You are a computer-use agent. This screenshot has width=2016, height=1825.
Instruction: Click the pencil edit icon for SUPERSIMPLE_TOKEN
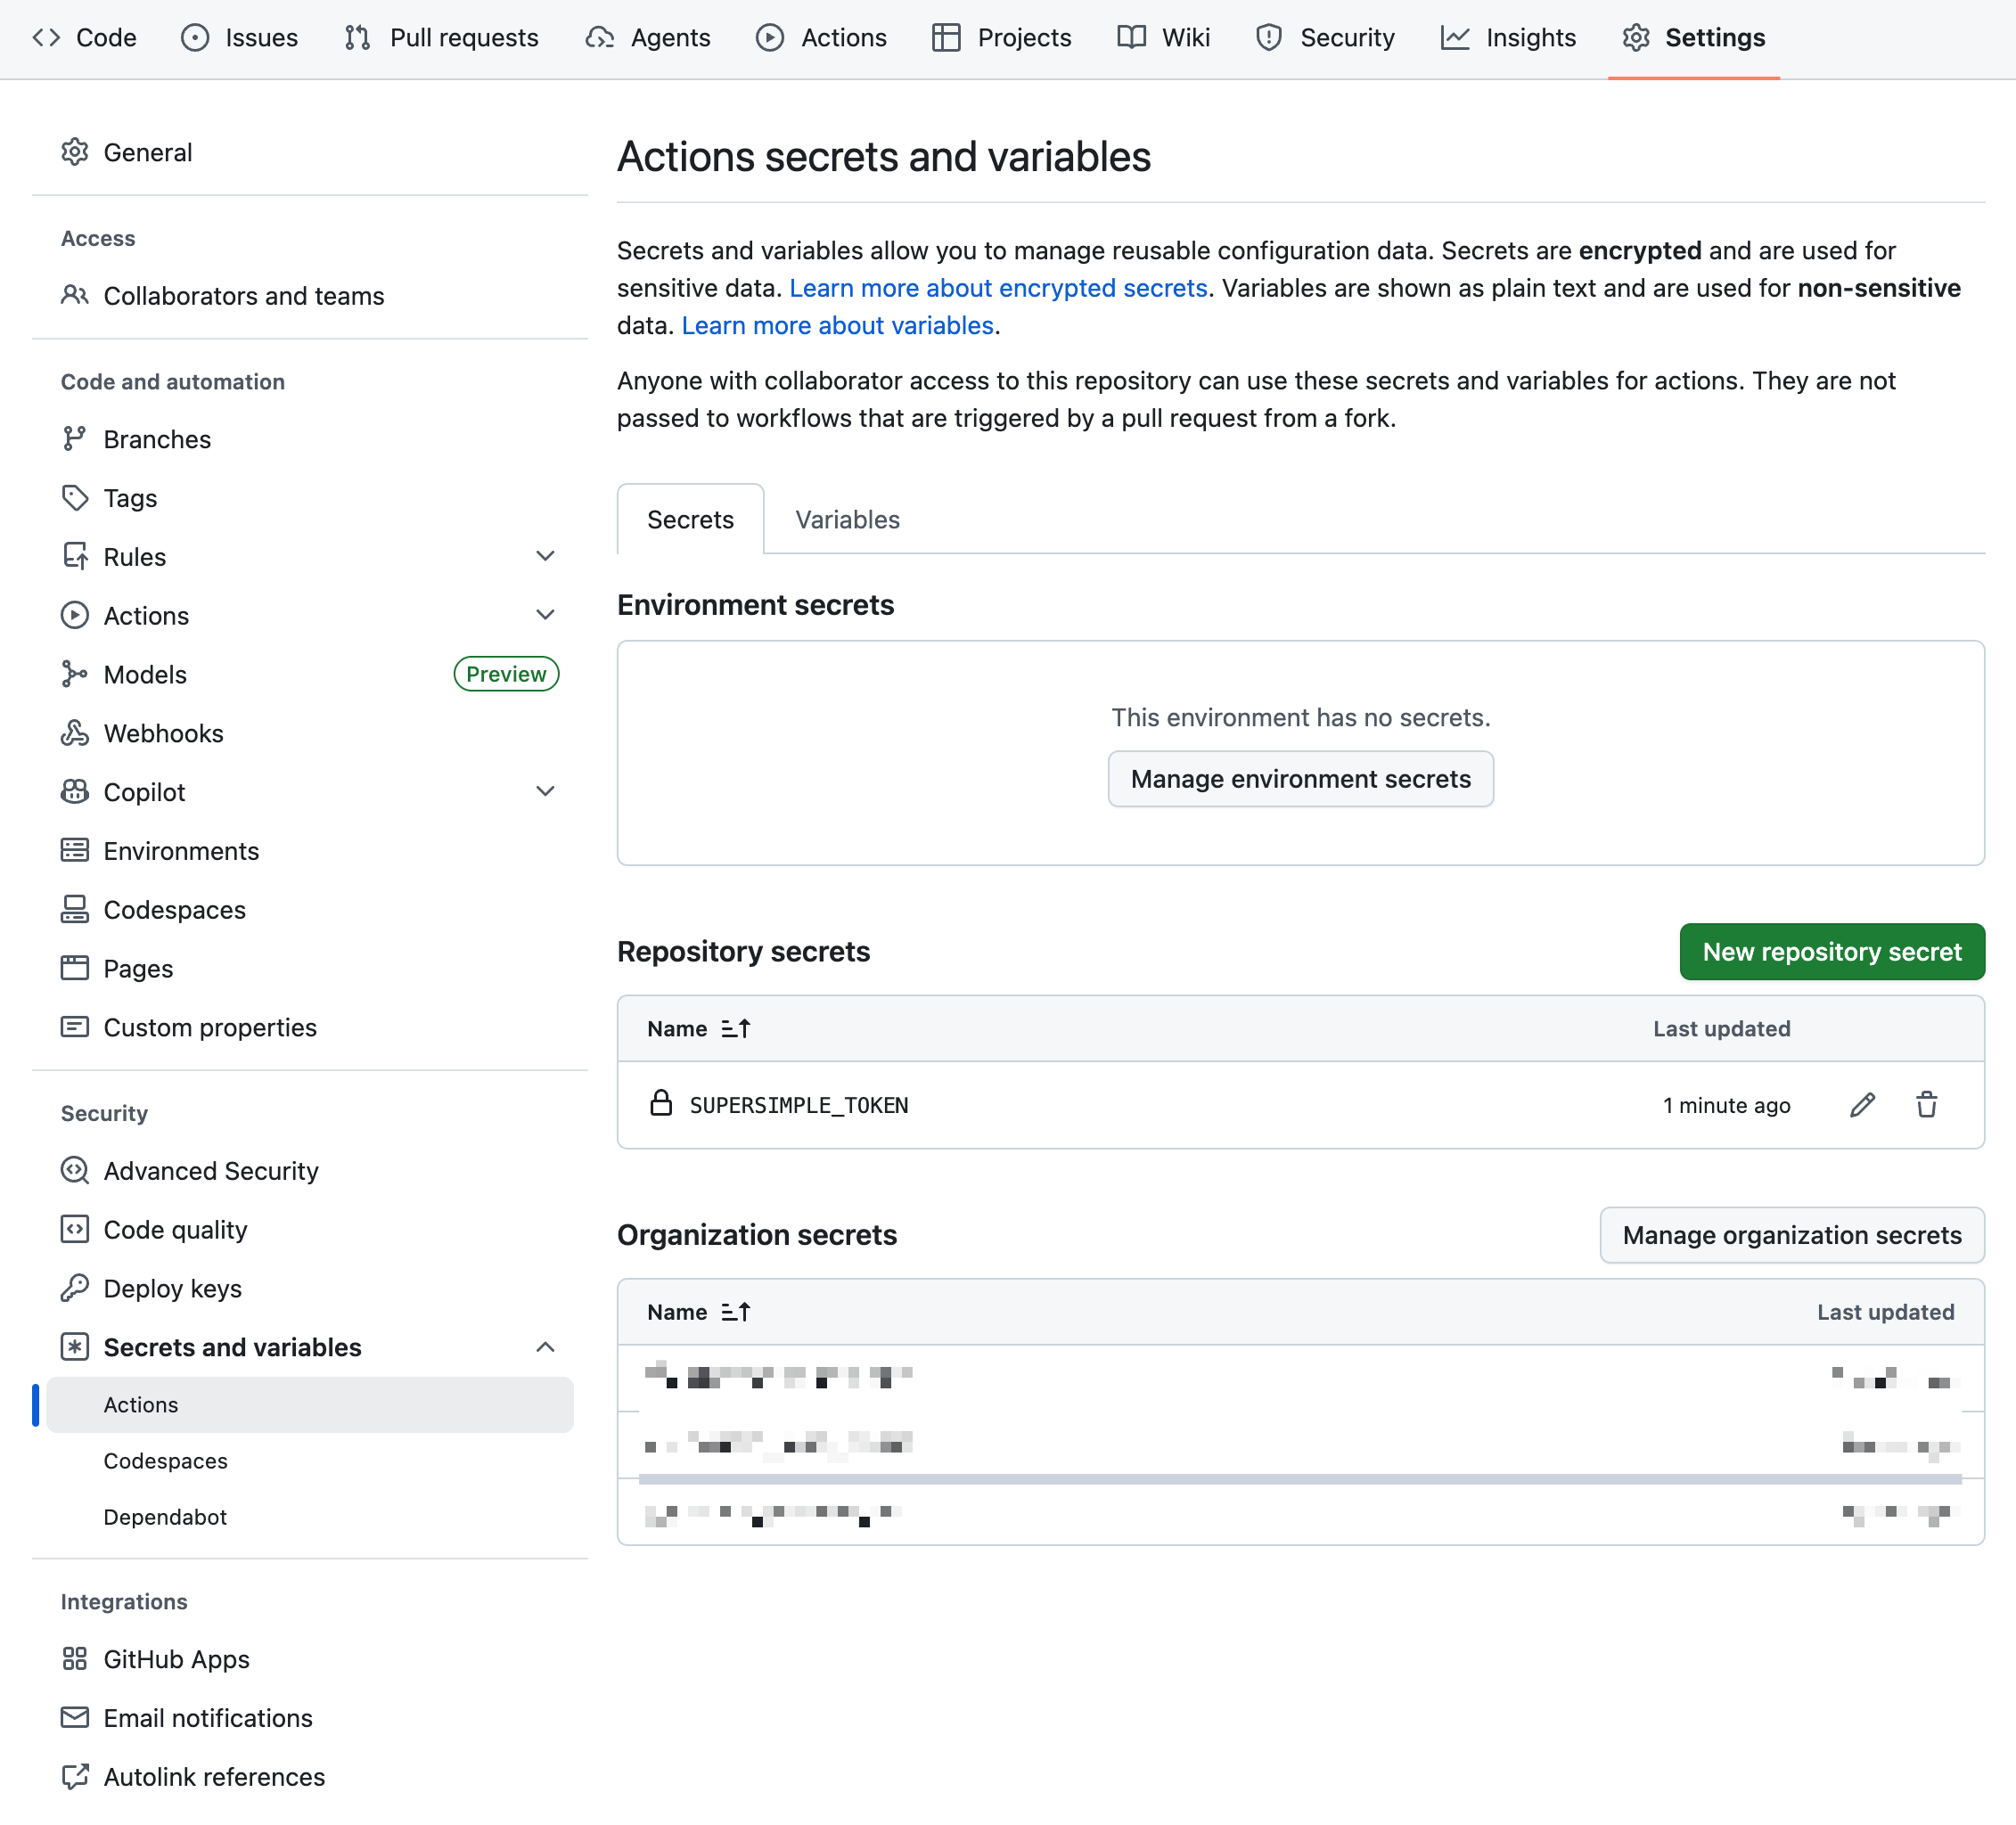[1861, 1105]
